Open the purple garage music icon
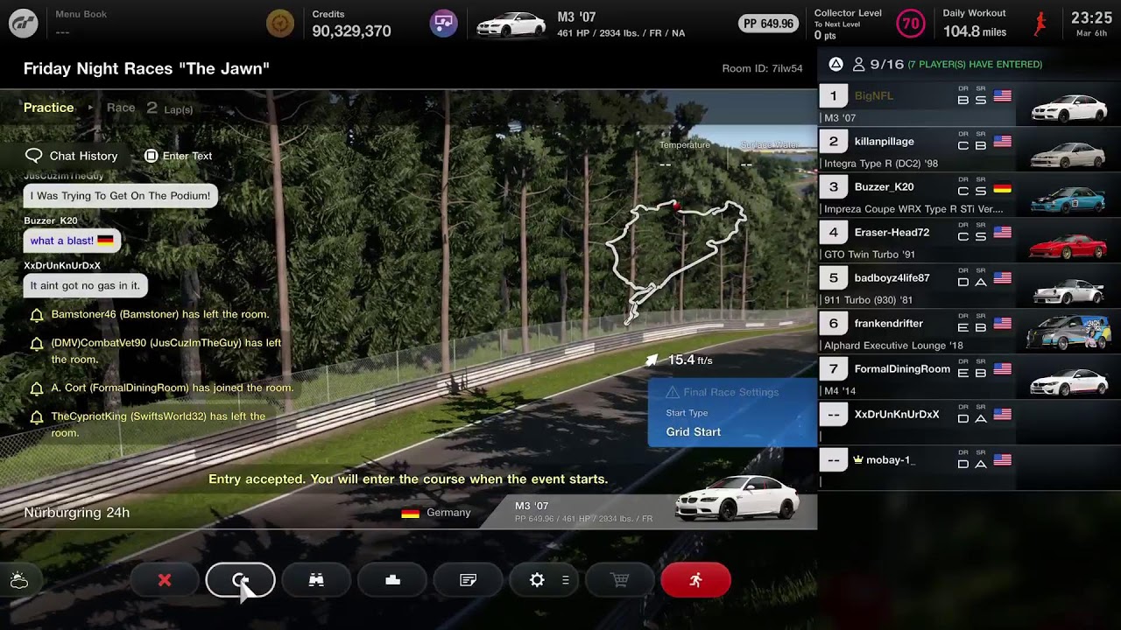The width and height of the screenshot is (1121, 630). pyautogui.click(x=443, y=23)
